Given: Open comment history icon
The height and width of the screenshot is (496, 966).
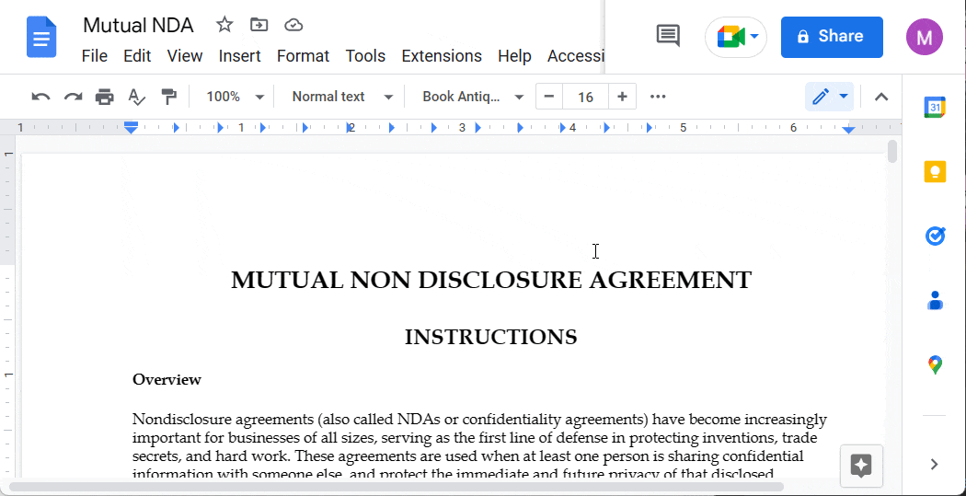Looking at the screenshot, I should pos(668,37).
